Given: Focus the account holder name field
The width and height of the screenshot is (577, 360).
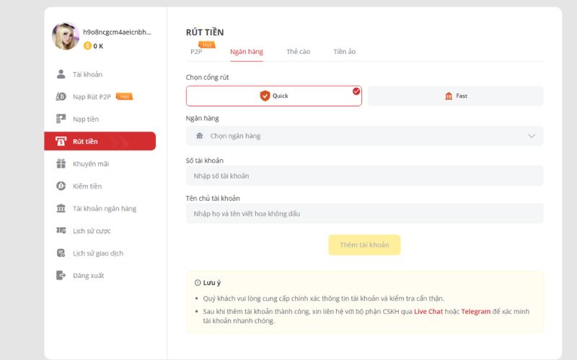Looking at the screenshot, I should coord(364,213).
